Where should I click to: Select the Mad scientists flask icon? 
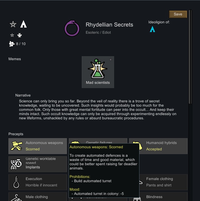tap(98, 69)
